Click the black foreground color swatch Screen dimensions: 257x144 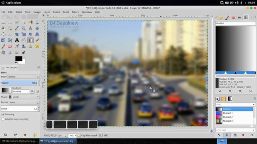coord(19,59)
